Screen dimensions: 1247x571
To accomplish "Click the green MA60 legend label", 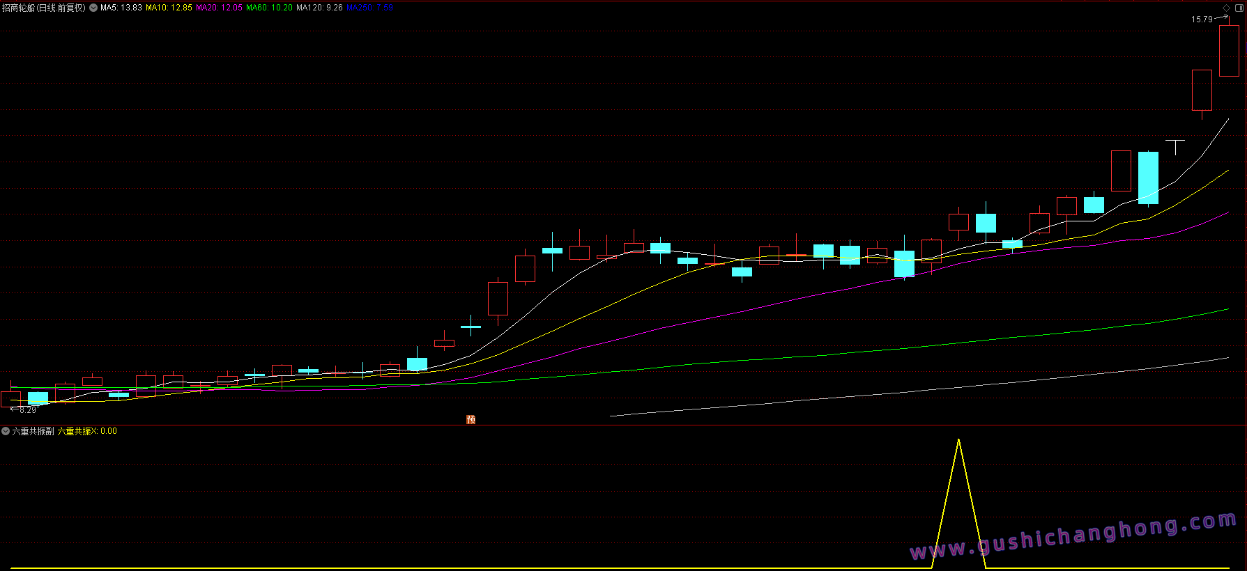I will coord(269,8).
